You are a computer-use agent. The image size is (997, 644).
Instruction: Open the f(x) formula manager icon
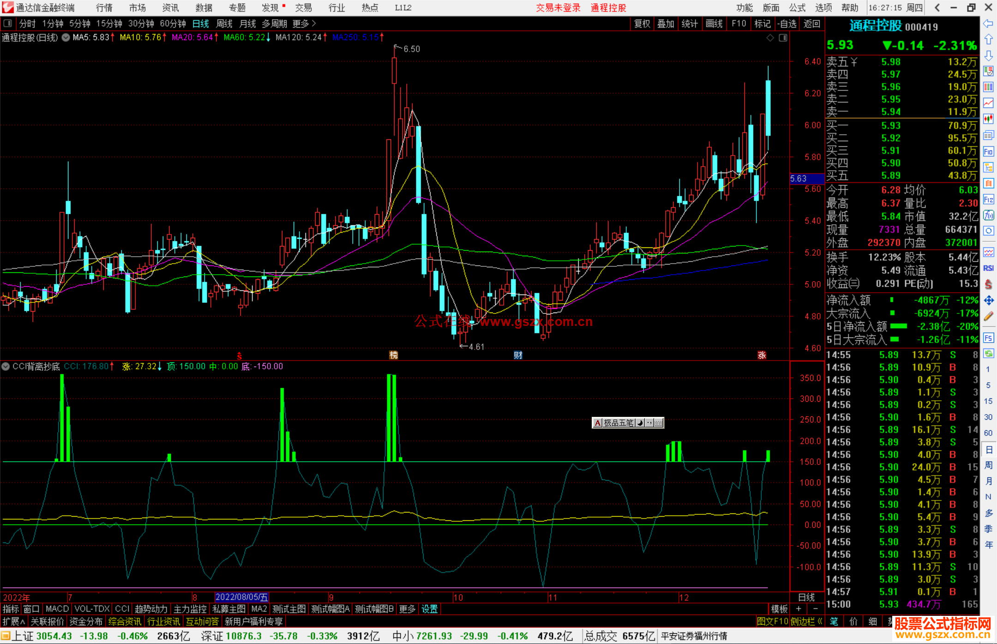pyautogui.click(x=988, y=215)
